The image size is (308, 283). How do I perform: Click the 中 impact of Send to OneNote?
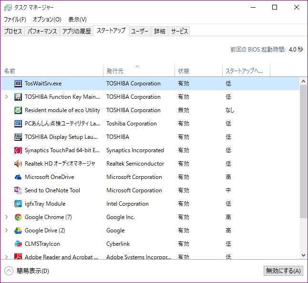(228, 190)
